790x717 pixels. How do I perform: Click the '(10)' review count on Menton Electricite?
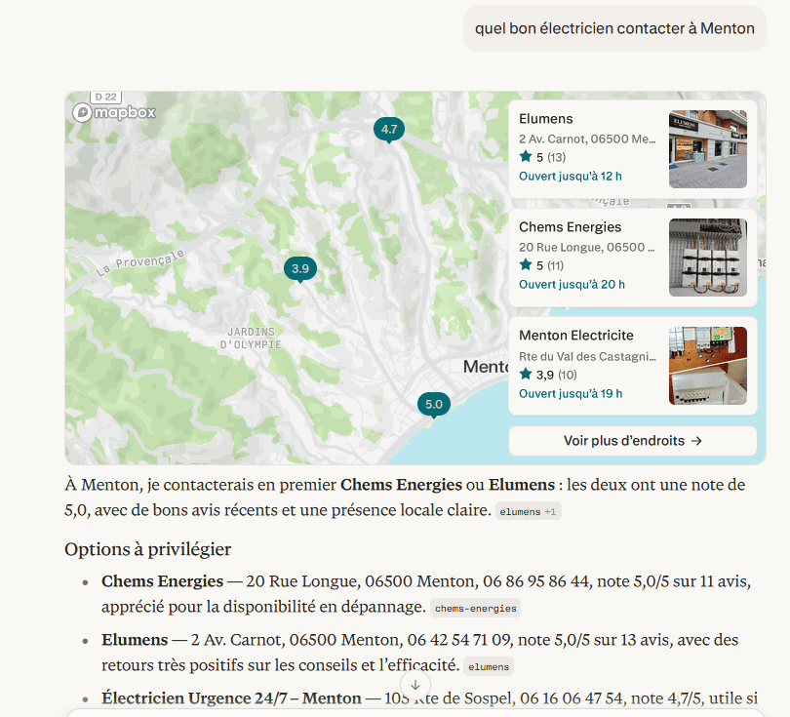click(568, 375)
